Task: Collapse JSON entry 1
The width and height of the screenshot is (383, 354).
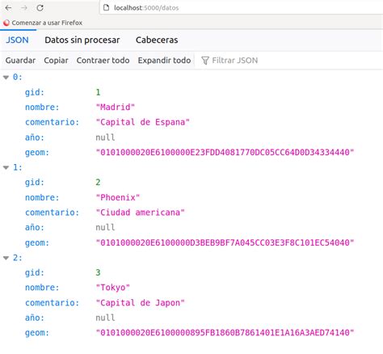Action: point(6,168)
